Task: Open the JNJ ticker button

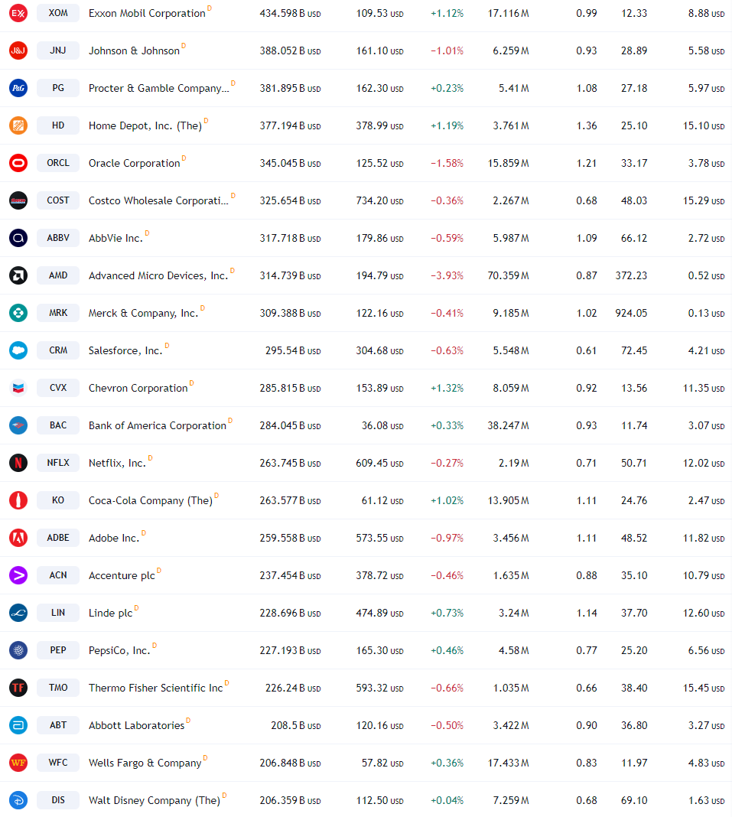Action: click(x=58, y=50)
